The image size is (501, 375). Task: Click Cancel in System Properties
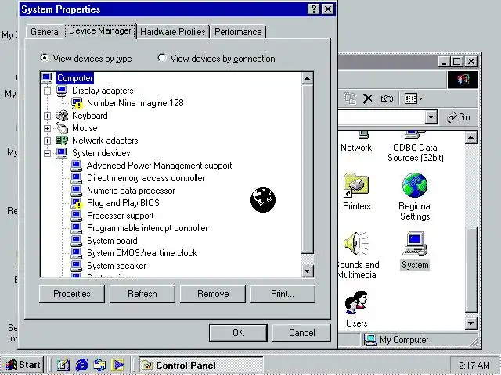point(301,333)
